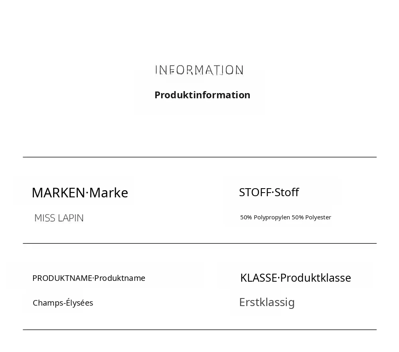Click the word Stoff after the dot

pyautogui.click(x=287, y=193)
